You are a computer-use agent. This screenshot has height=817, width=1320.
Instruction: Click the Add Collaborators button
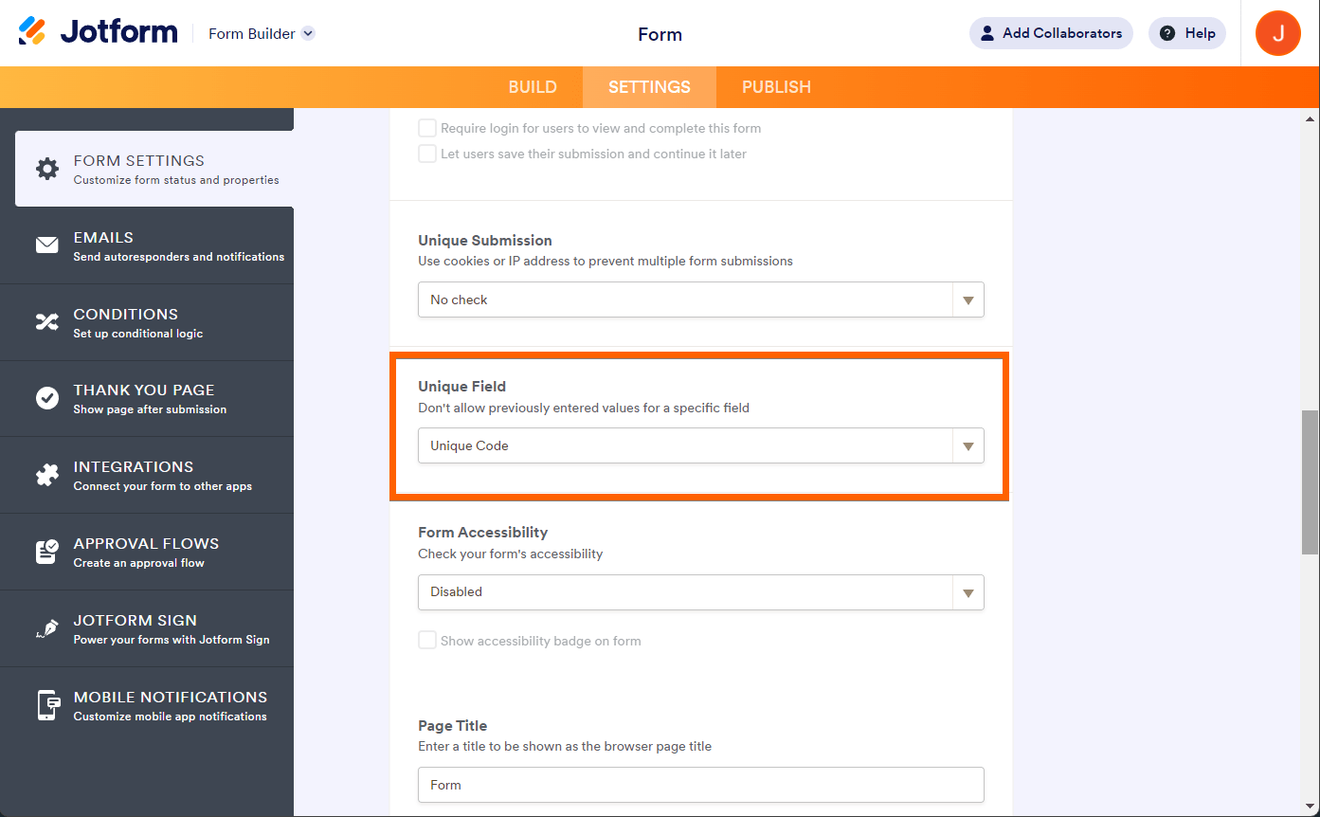(x=1051, y=33)
